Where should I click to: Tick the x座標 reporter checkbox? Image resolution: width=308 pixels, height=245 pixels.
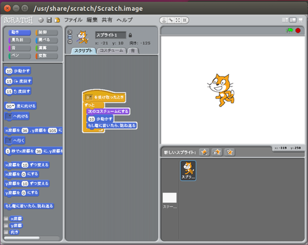[x=6, y=219]
